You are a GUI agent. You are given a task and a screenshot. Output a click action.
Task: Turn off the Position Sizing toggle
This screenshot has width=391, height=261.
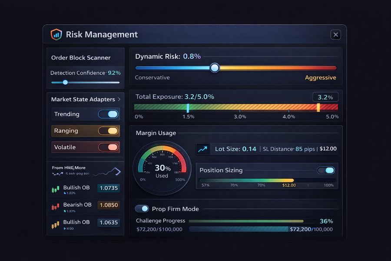[x=325, y=171]
